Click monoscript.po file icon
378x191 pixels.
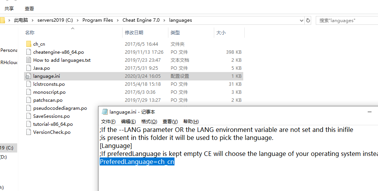29,92
